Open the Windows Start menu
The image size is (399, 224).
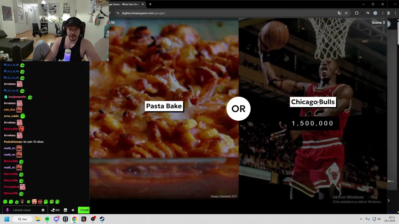[7, 219]
